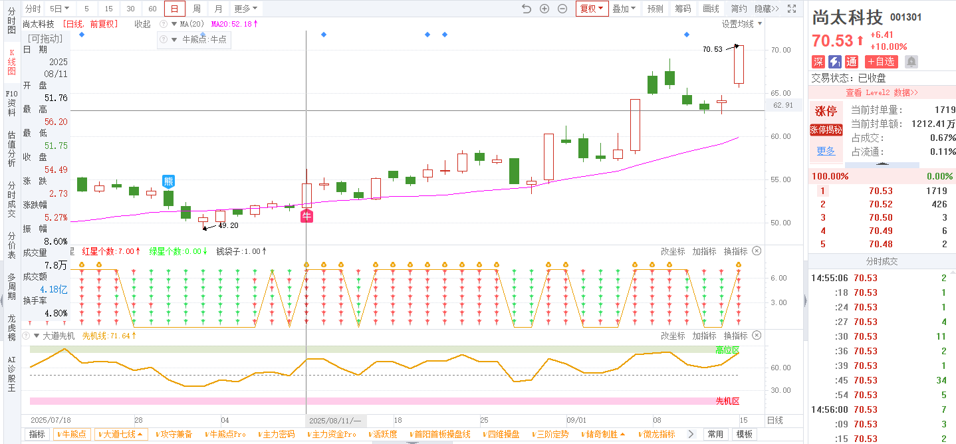The height and width of the screenshot is (444, 956).
Task: Close the 大道先机 indicator panel
Action: click(757, 336)
